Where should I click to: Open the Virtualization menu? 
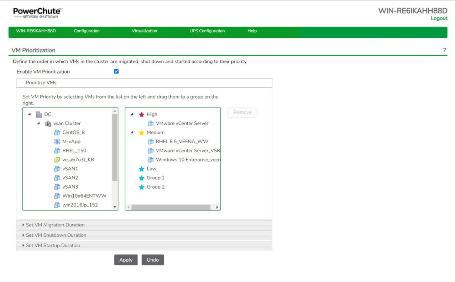point(144,31)
